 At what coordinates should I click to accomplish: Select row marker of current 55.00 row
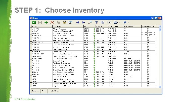tap(31, 33)
